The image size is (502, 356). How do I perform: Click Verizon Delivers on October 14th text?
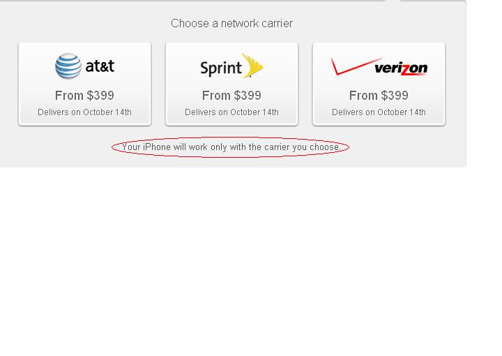tap(379, 112)
